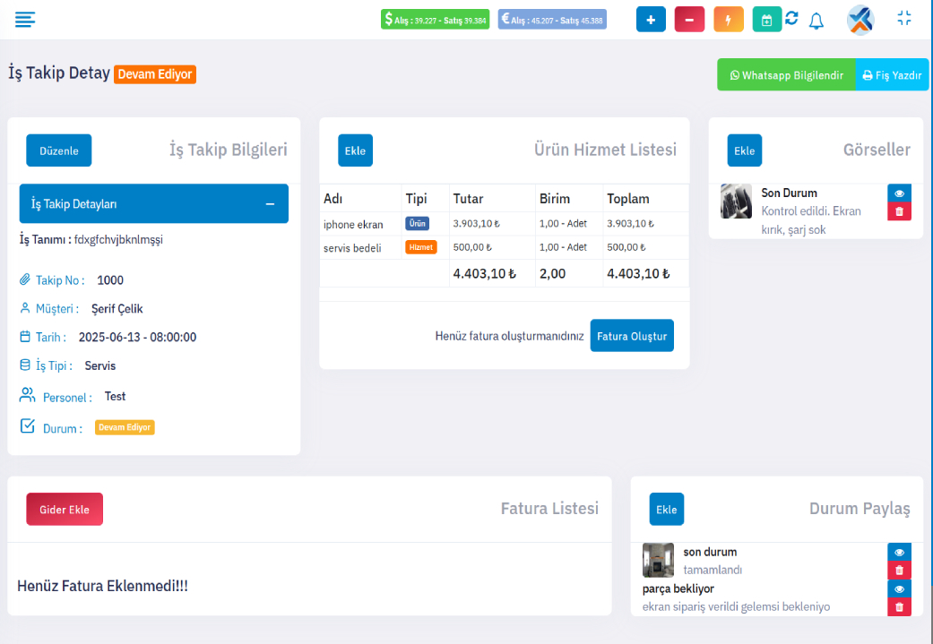This screenshot has width=933, height=644.
Task: Open the green calendar add icon
Action: click(766, 20)
